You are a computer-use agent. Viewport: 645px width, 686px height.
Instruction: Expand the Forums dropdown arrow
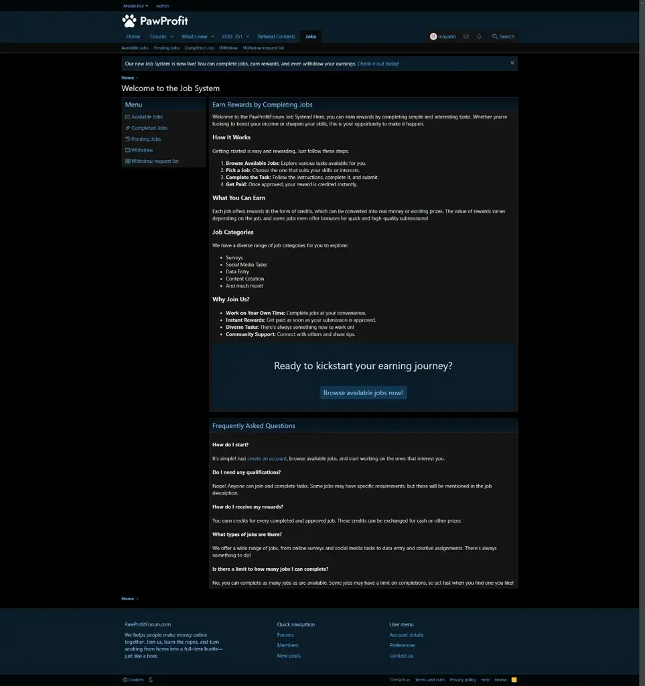(x=172, y=37)
